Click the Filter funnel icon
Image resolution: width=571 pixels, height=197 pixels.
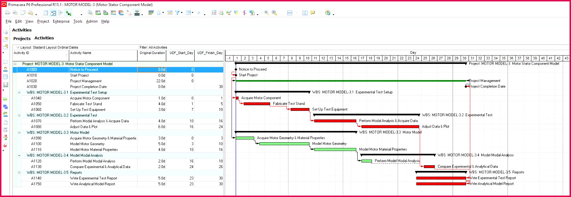coord(178,13)
